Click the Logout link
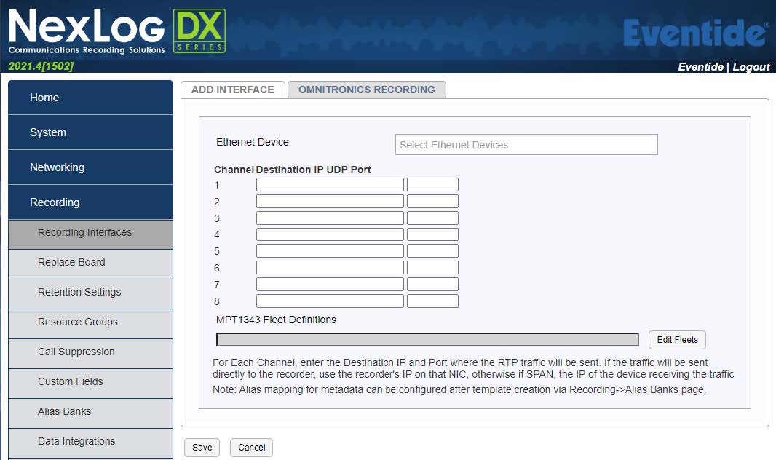The image size is (776, 460). pos(751,66)
